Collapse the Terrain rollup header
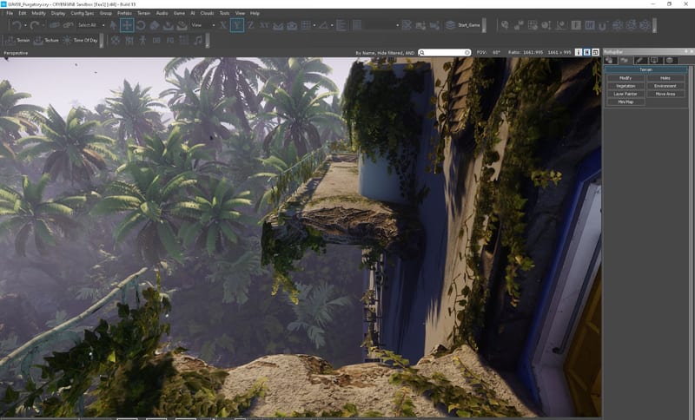The height and width of the screenshot is (420, 695). [645, 70]
